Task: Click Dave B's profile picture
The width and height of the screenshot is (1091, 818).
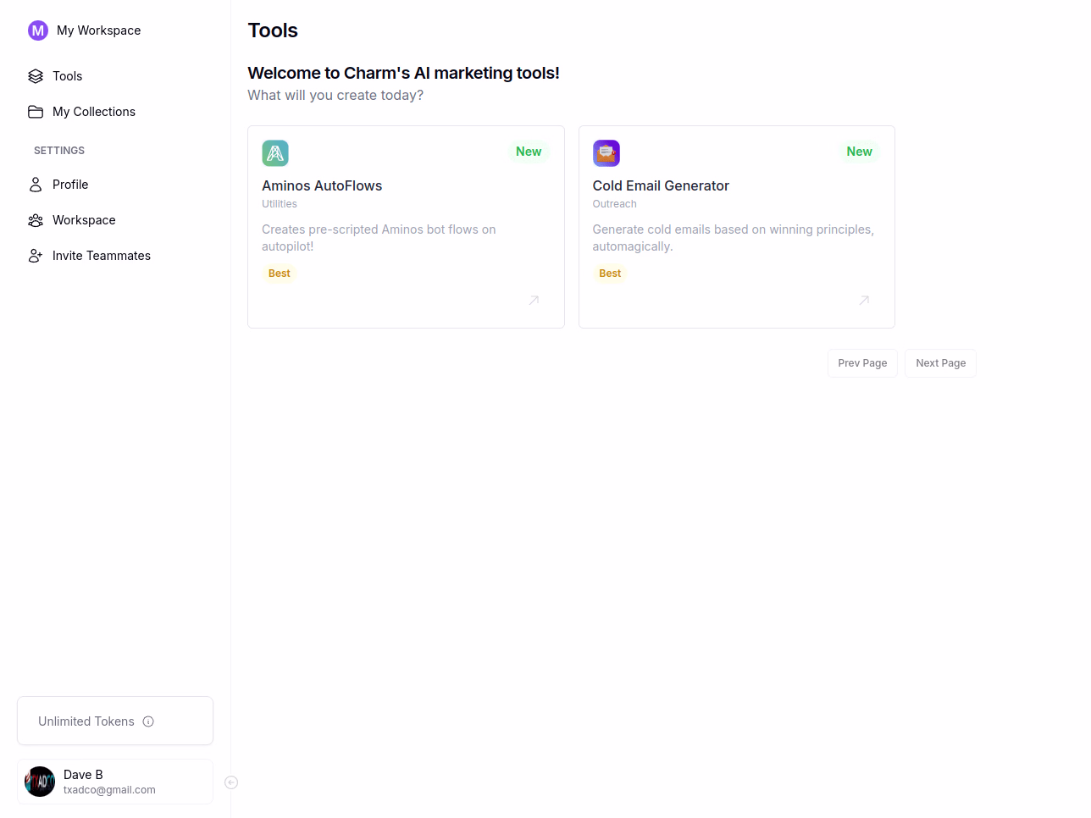Action: (40, 782)
